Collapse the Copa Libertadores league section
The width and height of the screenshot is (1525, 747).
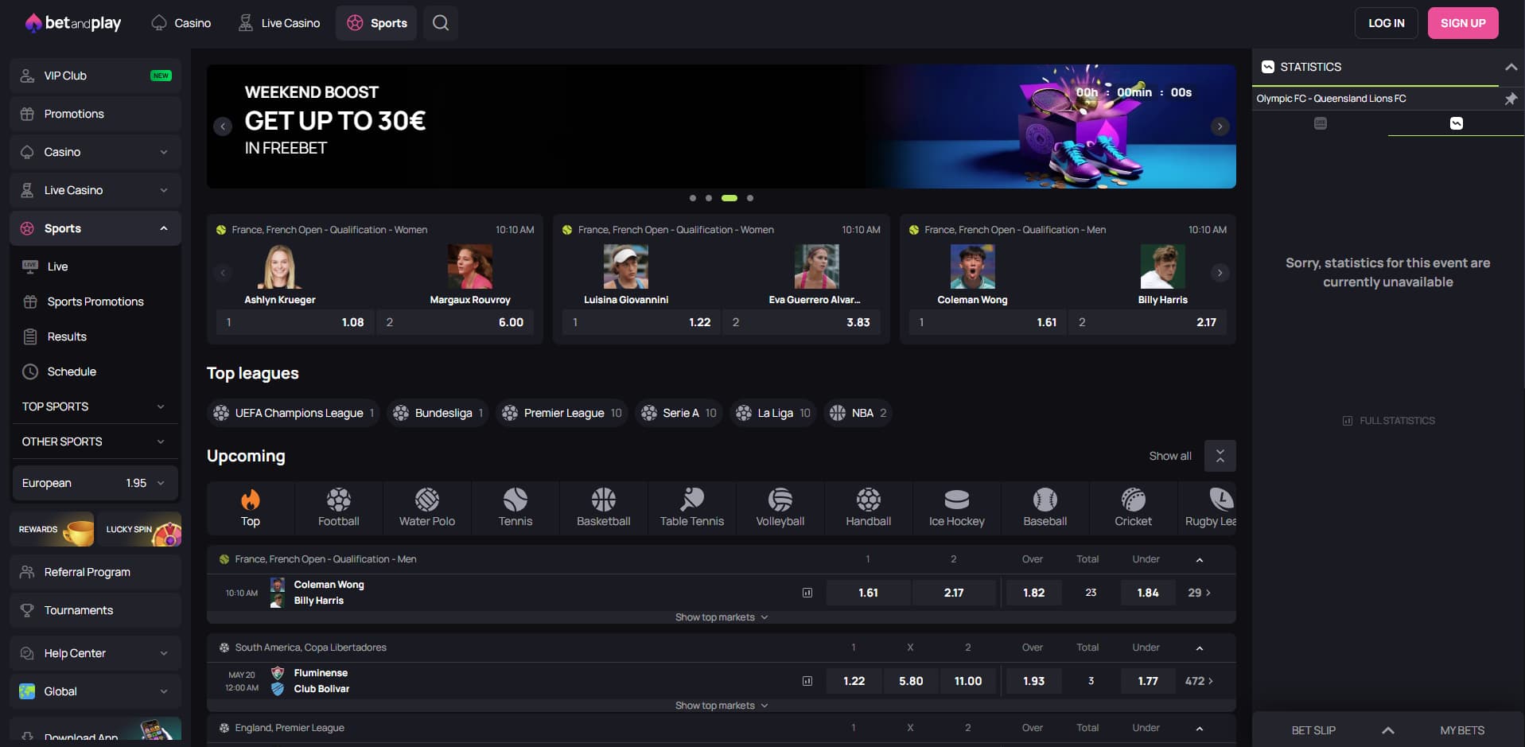[1199, 648]
